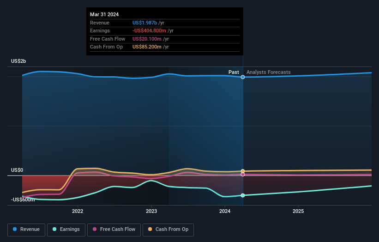Click the Free Cash Flow value US$20.100m
The image size is (379, 242).
147,39
